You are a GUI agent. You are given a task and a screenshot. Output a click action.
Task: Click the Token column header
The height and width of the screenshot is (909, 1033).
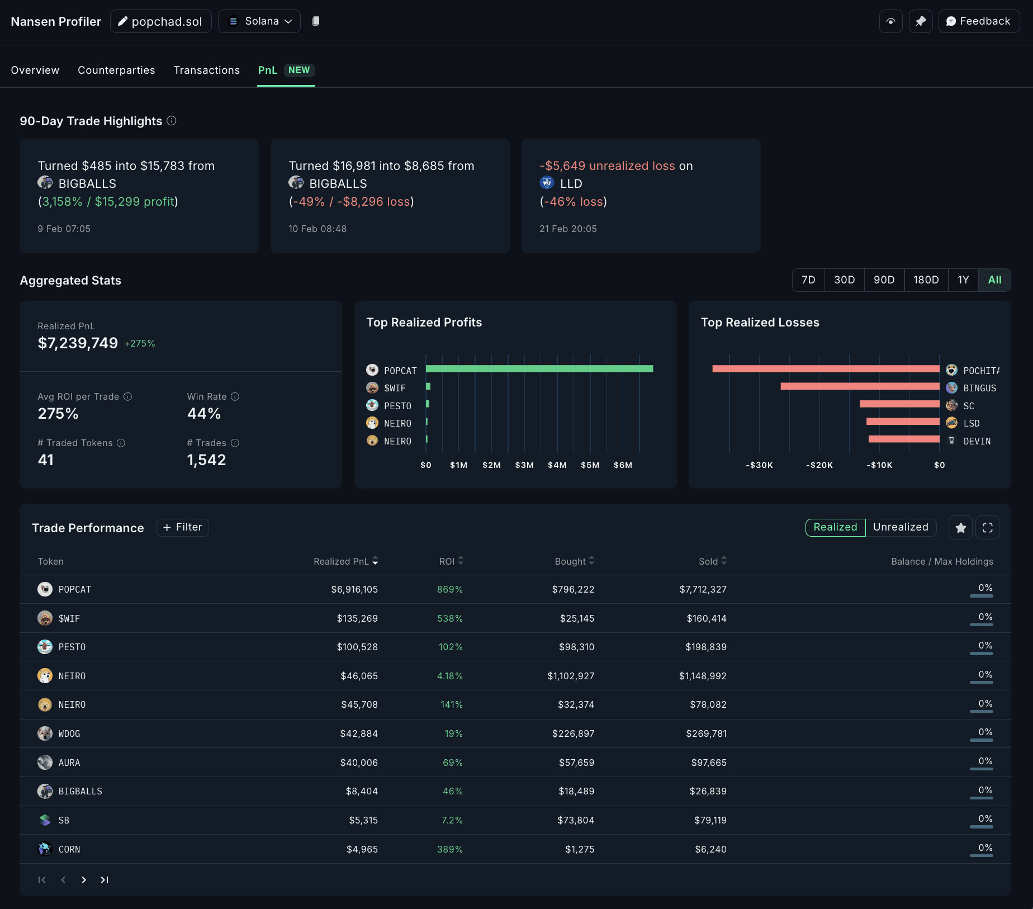50,561
